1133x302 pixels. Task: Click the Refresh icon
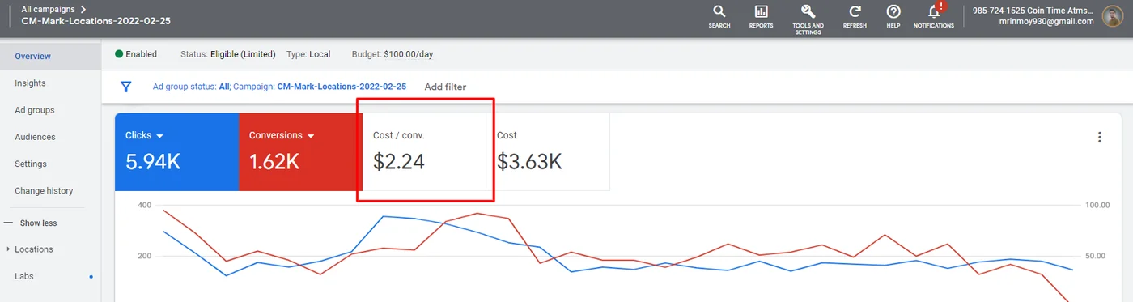pos(855,11)
